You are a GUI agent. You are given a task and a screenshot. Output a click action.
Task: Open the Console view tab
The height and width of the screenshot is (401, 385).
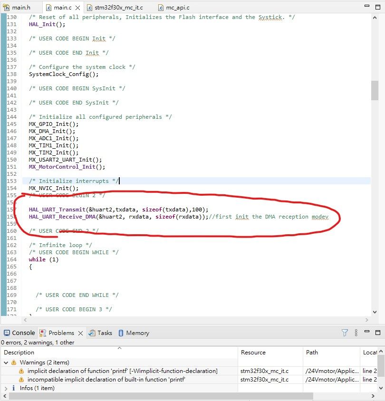(19, 333)
